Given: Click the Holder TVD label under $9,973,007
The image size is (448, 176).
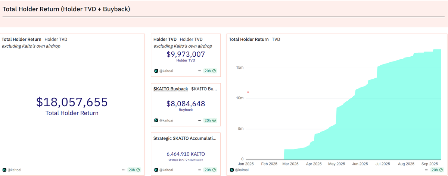Looking at the screenshot, I should [186, 60].
